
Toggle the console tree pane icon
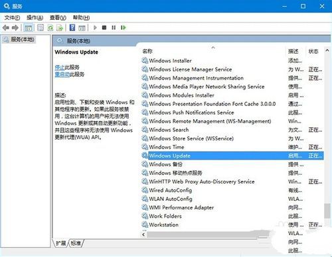[29, 28]
